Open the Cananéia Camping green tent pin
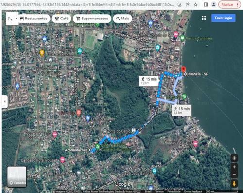The image size is (243, 193). point(97,147)
